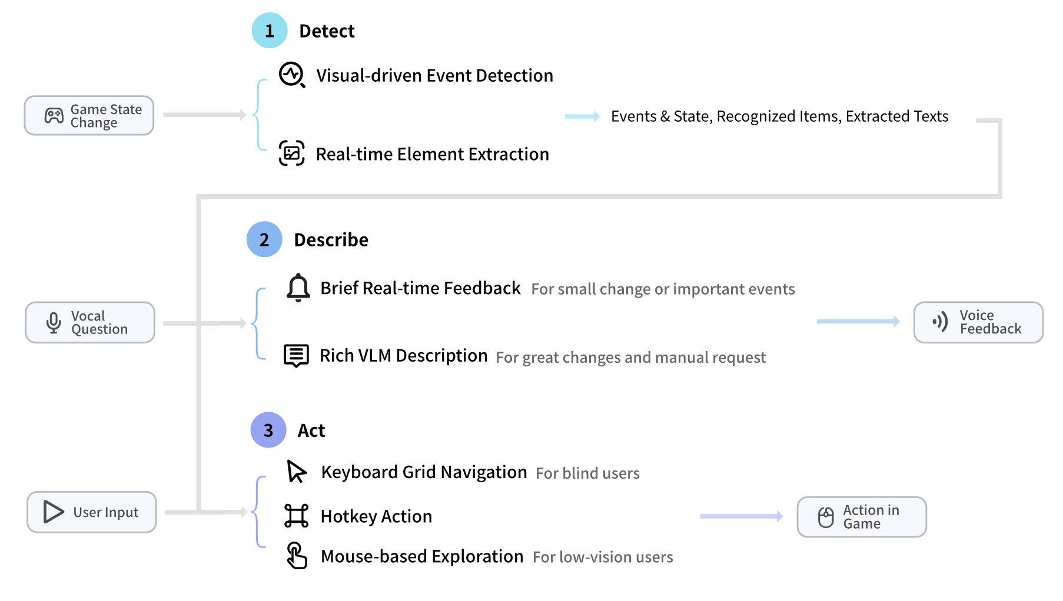
Task: Click the Hotkey Action label
Action: click(x=376, y=516)
